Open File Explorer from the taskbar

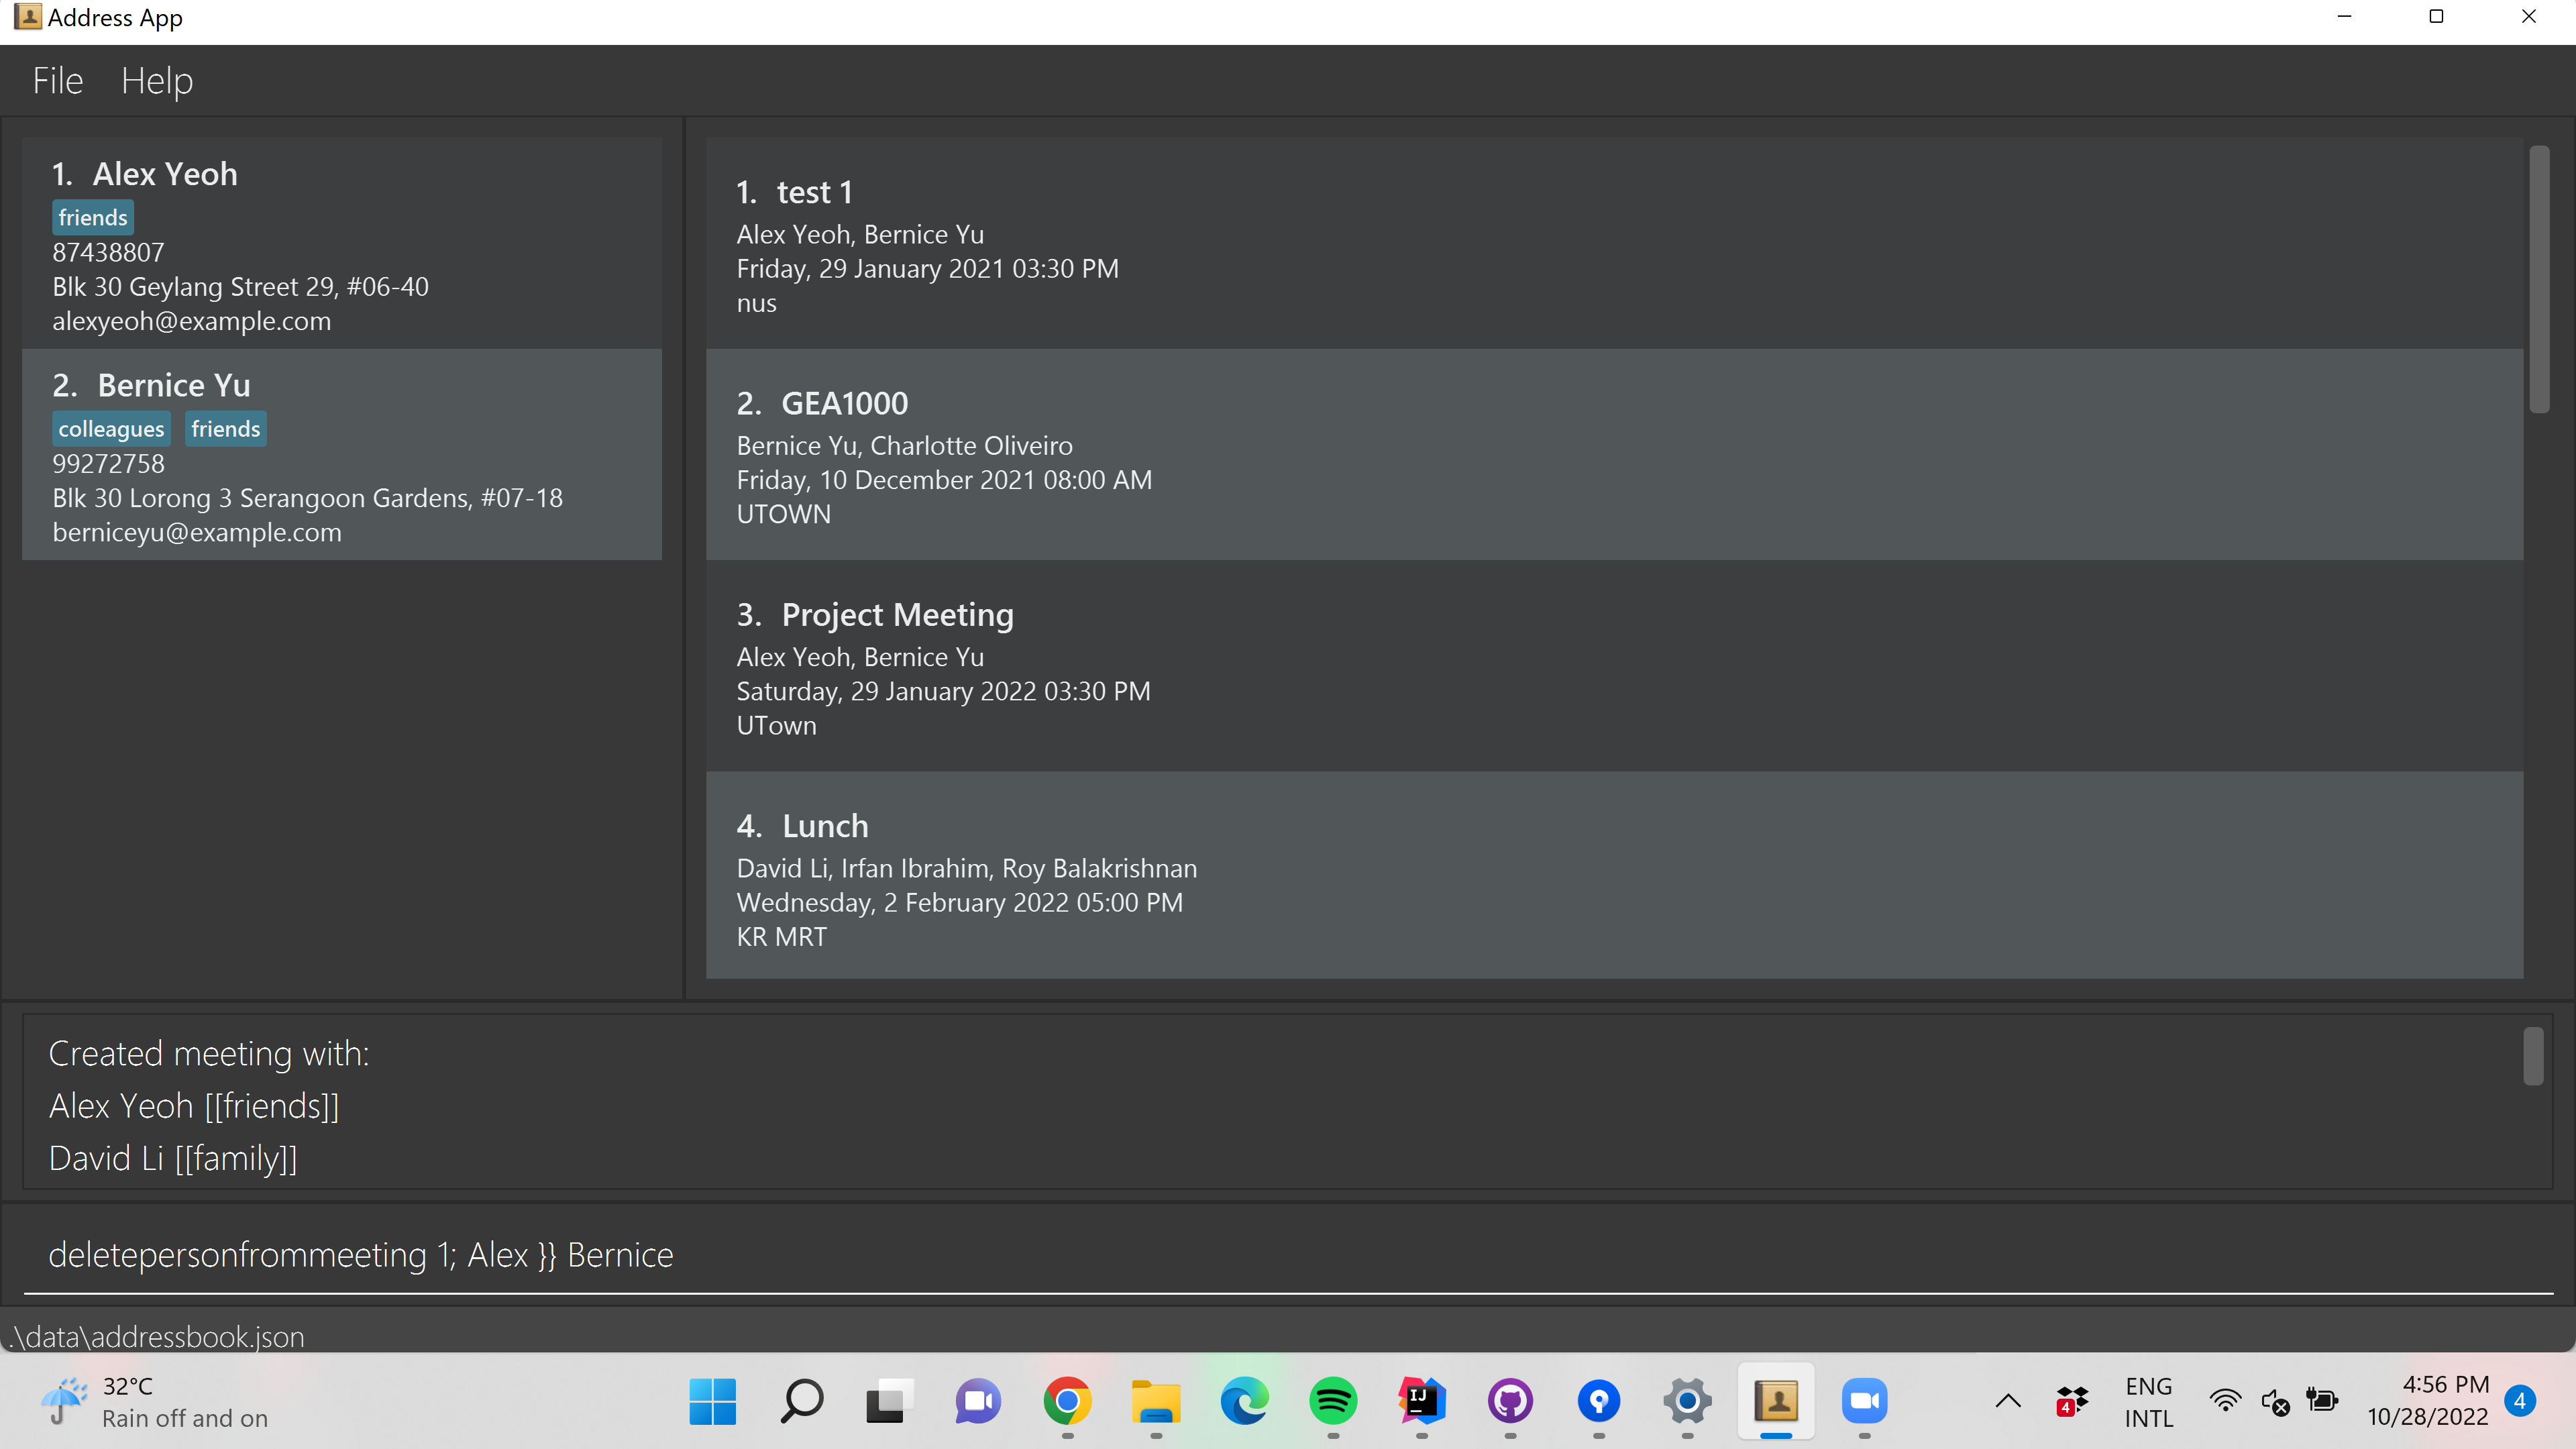click(x=1155, y=1401)
